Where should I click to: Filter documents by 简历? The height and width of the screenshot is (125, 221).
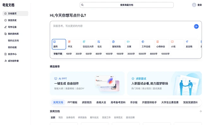[x=61, y=117]
